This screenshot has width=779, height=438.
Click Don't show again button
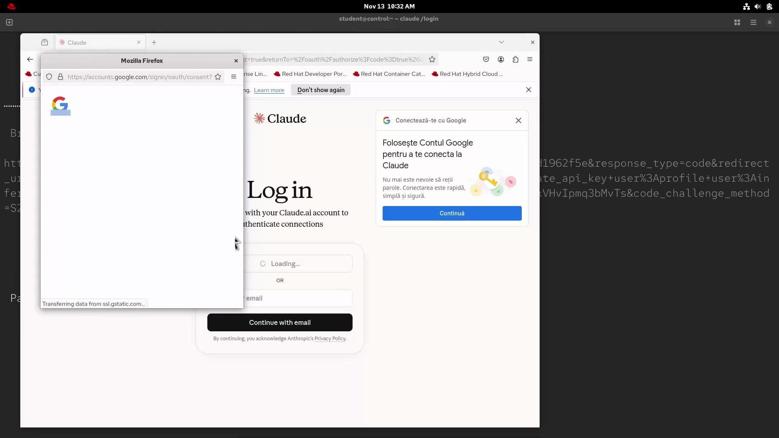(321, 90)
